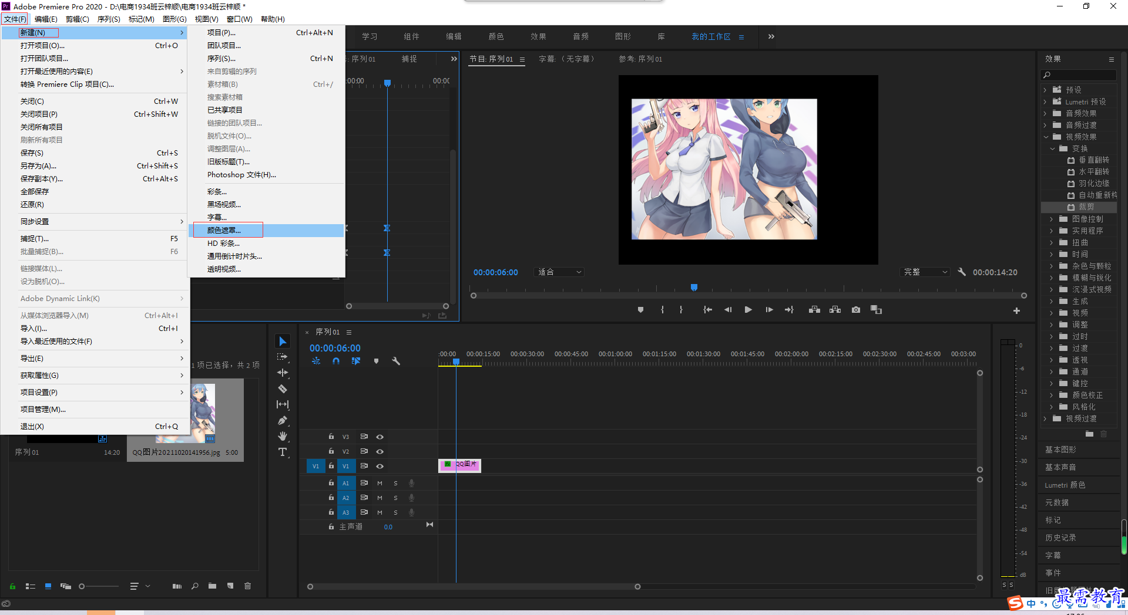The width and height of the screenshot is (1128, 615).
Task: Go to Out point in Program monitor
Action: [789, 310]
